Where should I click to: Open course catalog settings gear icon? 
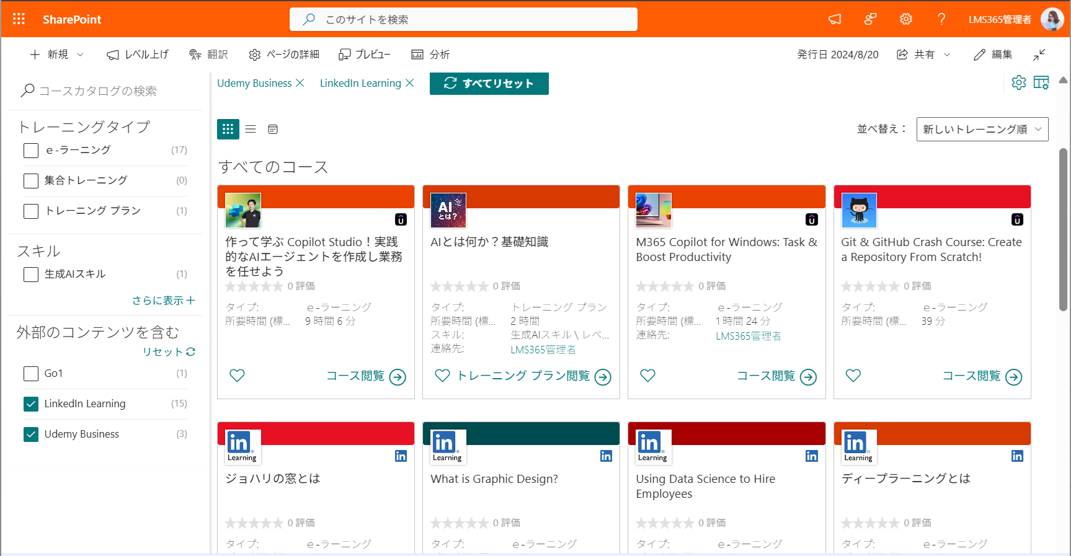pyautogui.click(x=1019, y=82)
